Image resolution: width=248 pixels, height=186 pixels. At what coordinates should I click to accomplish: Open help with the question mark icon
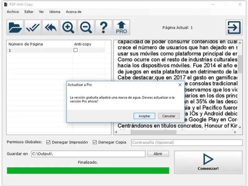104,27
